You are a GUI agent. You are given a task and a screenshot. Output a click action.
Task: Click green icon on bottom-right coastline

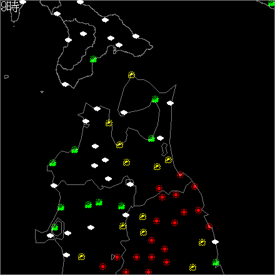click(216, 262)
